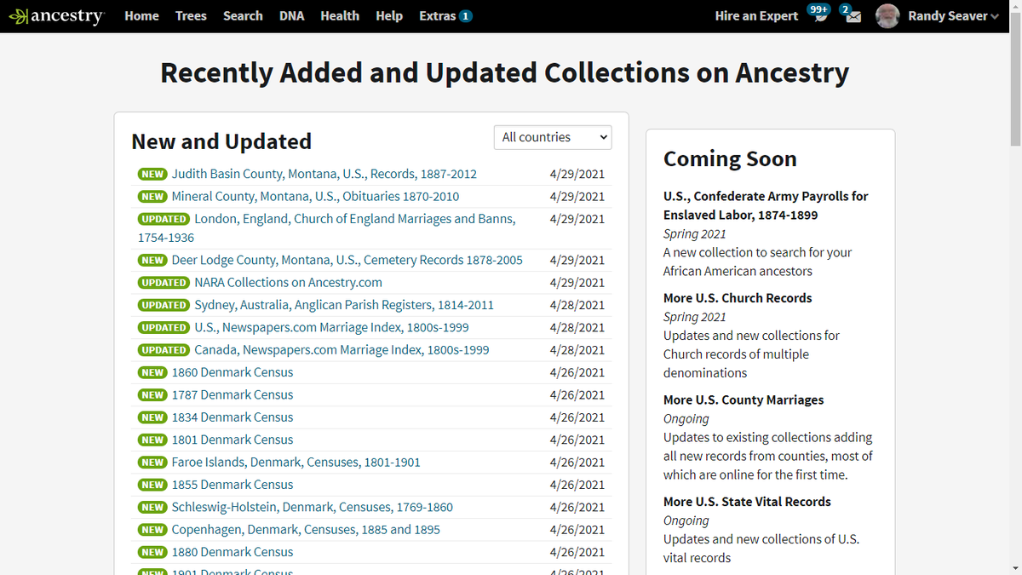Click NEW badge beside Copenhagen, Denmark
Viewport: 1022px width, 575px height.
pyautogui.click(x=153, y=530)
